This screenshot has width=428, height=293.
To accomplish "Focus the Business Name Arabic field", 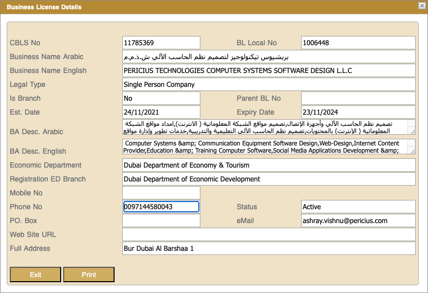I will (268, 57).
